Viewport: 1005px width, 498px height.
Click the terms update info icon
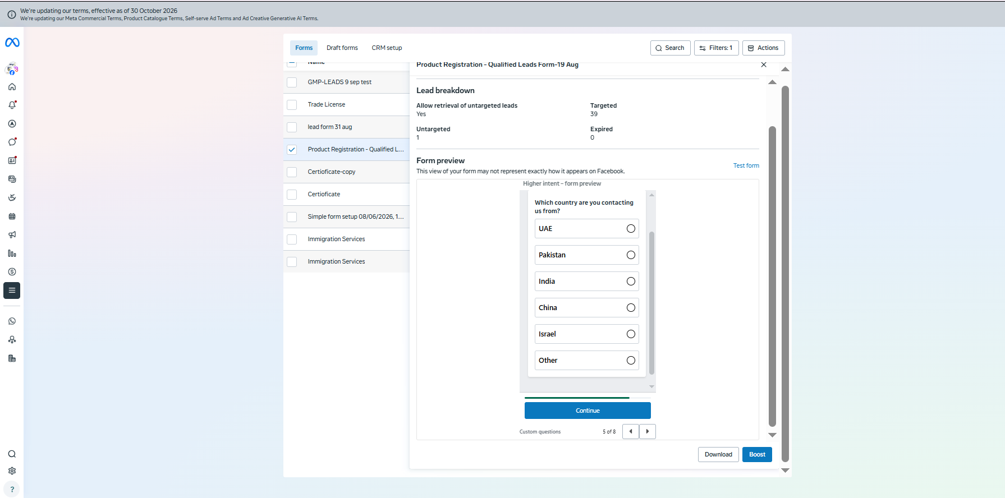point(11,15)
